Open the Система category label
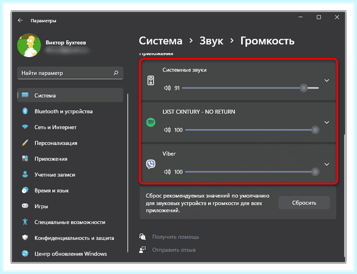The width and height of the screenshot is (357, 274). click(x=45, y=96)
